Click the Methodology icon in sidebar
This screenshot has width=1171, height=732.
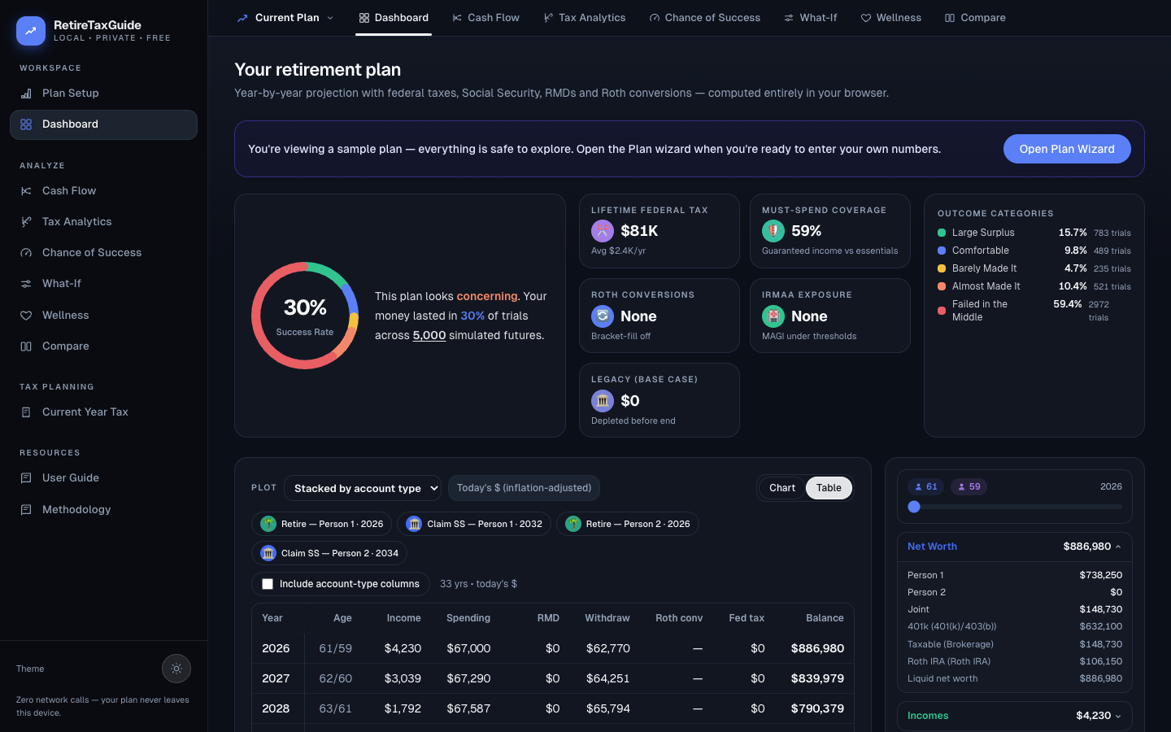[x=26, y=510]
